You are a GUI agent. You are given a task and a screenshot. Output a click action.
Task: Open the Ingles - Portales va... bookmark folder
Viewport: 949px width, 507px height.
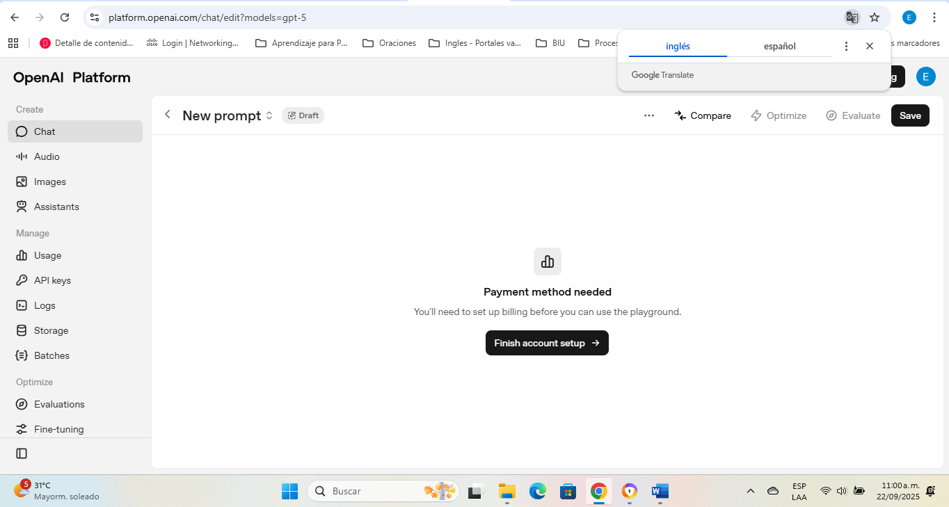(475, 43)
